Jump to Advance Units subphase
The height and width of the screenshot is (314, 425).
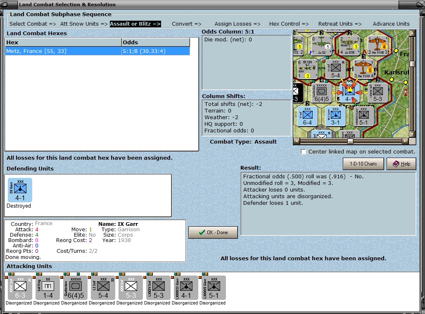(x=391, y=24)
